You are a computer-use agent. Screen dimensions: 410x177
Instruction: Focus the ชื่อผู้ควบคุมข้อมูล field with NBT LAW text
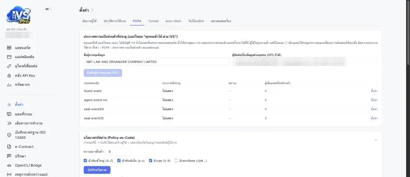[156, 62]
